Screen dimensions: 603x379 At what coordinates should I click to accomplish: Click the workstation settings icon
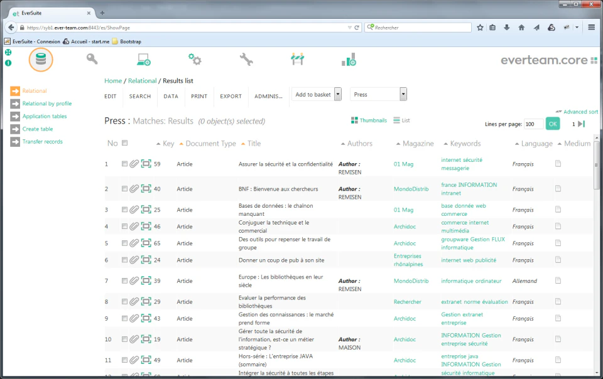point(143,58)
